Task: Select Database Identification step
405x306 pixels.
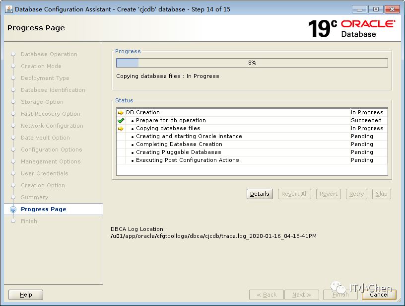Action: pyautogui.click(x=53, y=90)
